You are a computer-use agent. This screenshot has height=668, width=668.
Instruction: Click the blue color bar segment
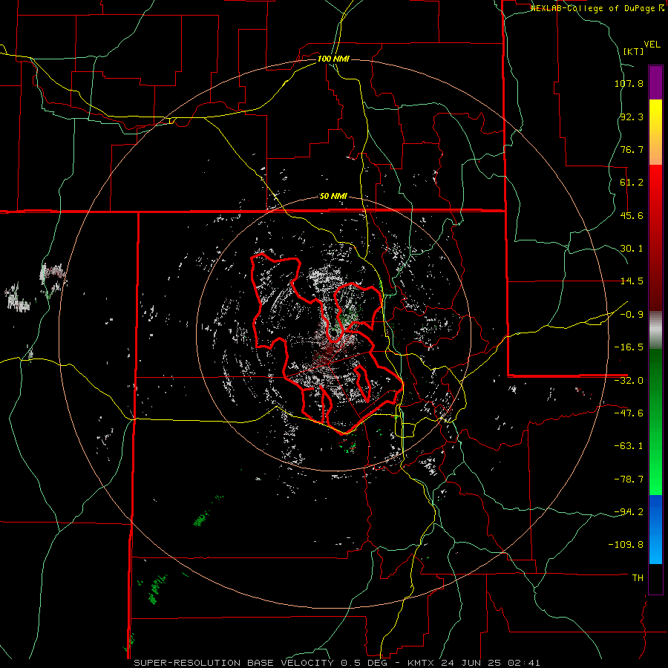pyautogui.click(x=655, y=529)
